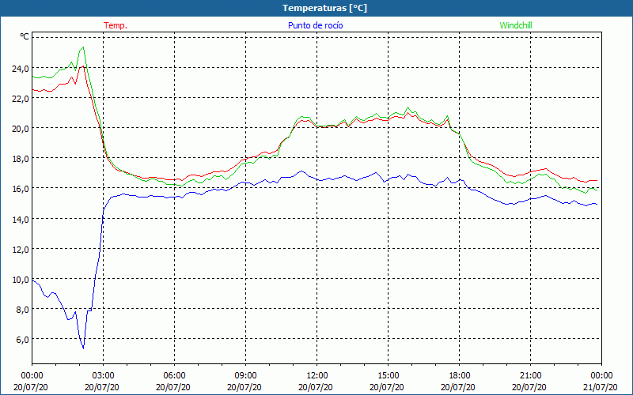This screenshot has height=395, width=633.
Task: Click the 20,0 y-axis value
Action: pyautogui.click(x=21, y=129)
